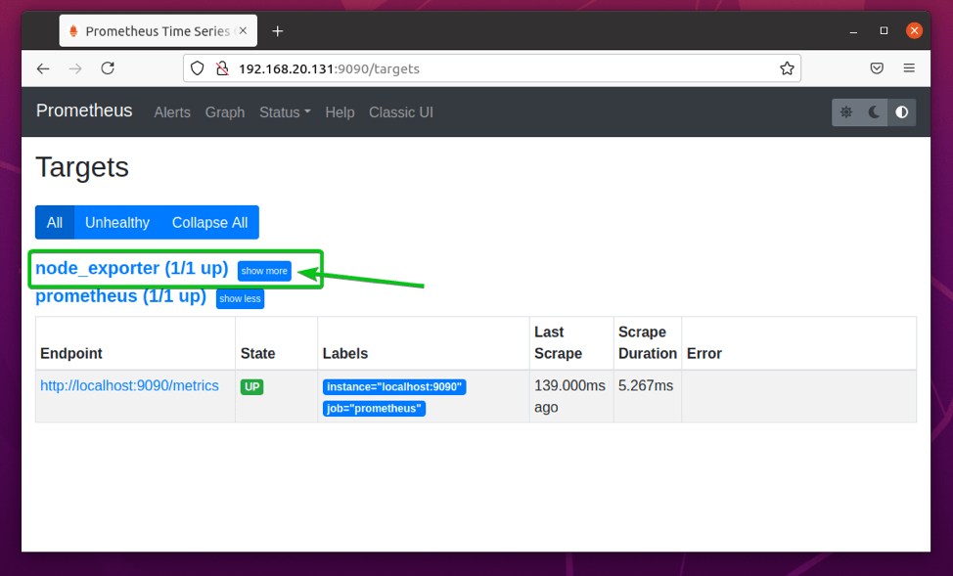This screenshot has height=576, width=953.
Task: Open the Graph page
Action: click(x=225, y=112)
